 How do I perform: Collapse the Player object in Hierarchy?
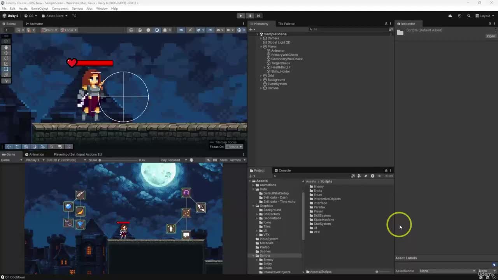coord(261,47)
